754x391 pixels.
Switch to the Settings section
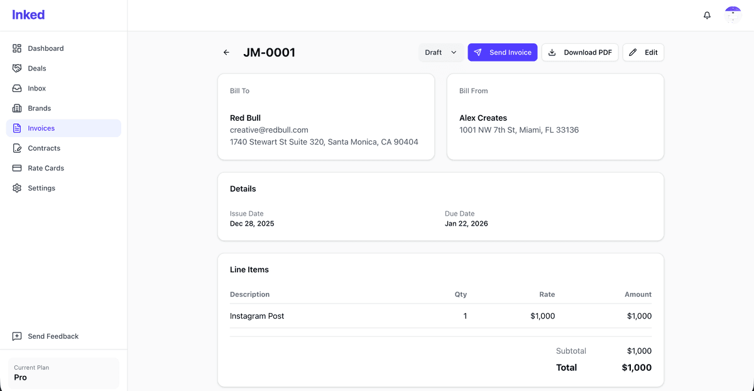41,188
